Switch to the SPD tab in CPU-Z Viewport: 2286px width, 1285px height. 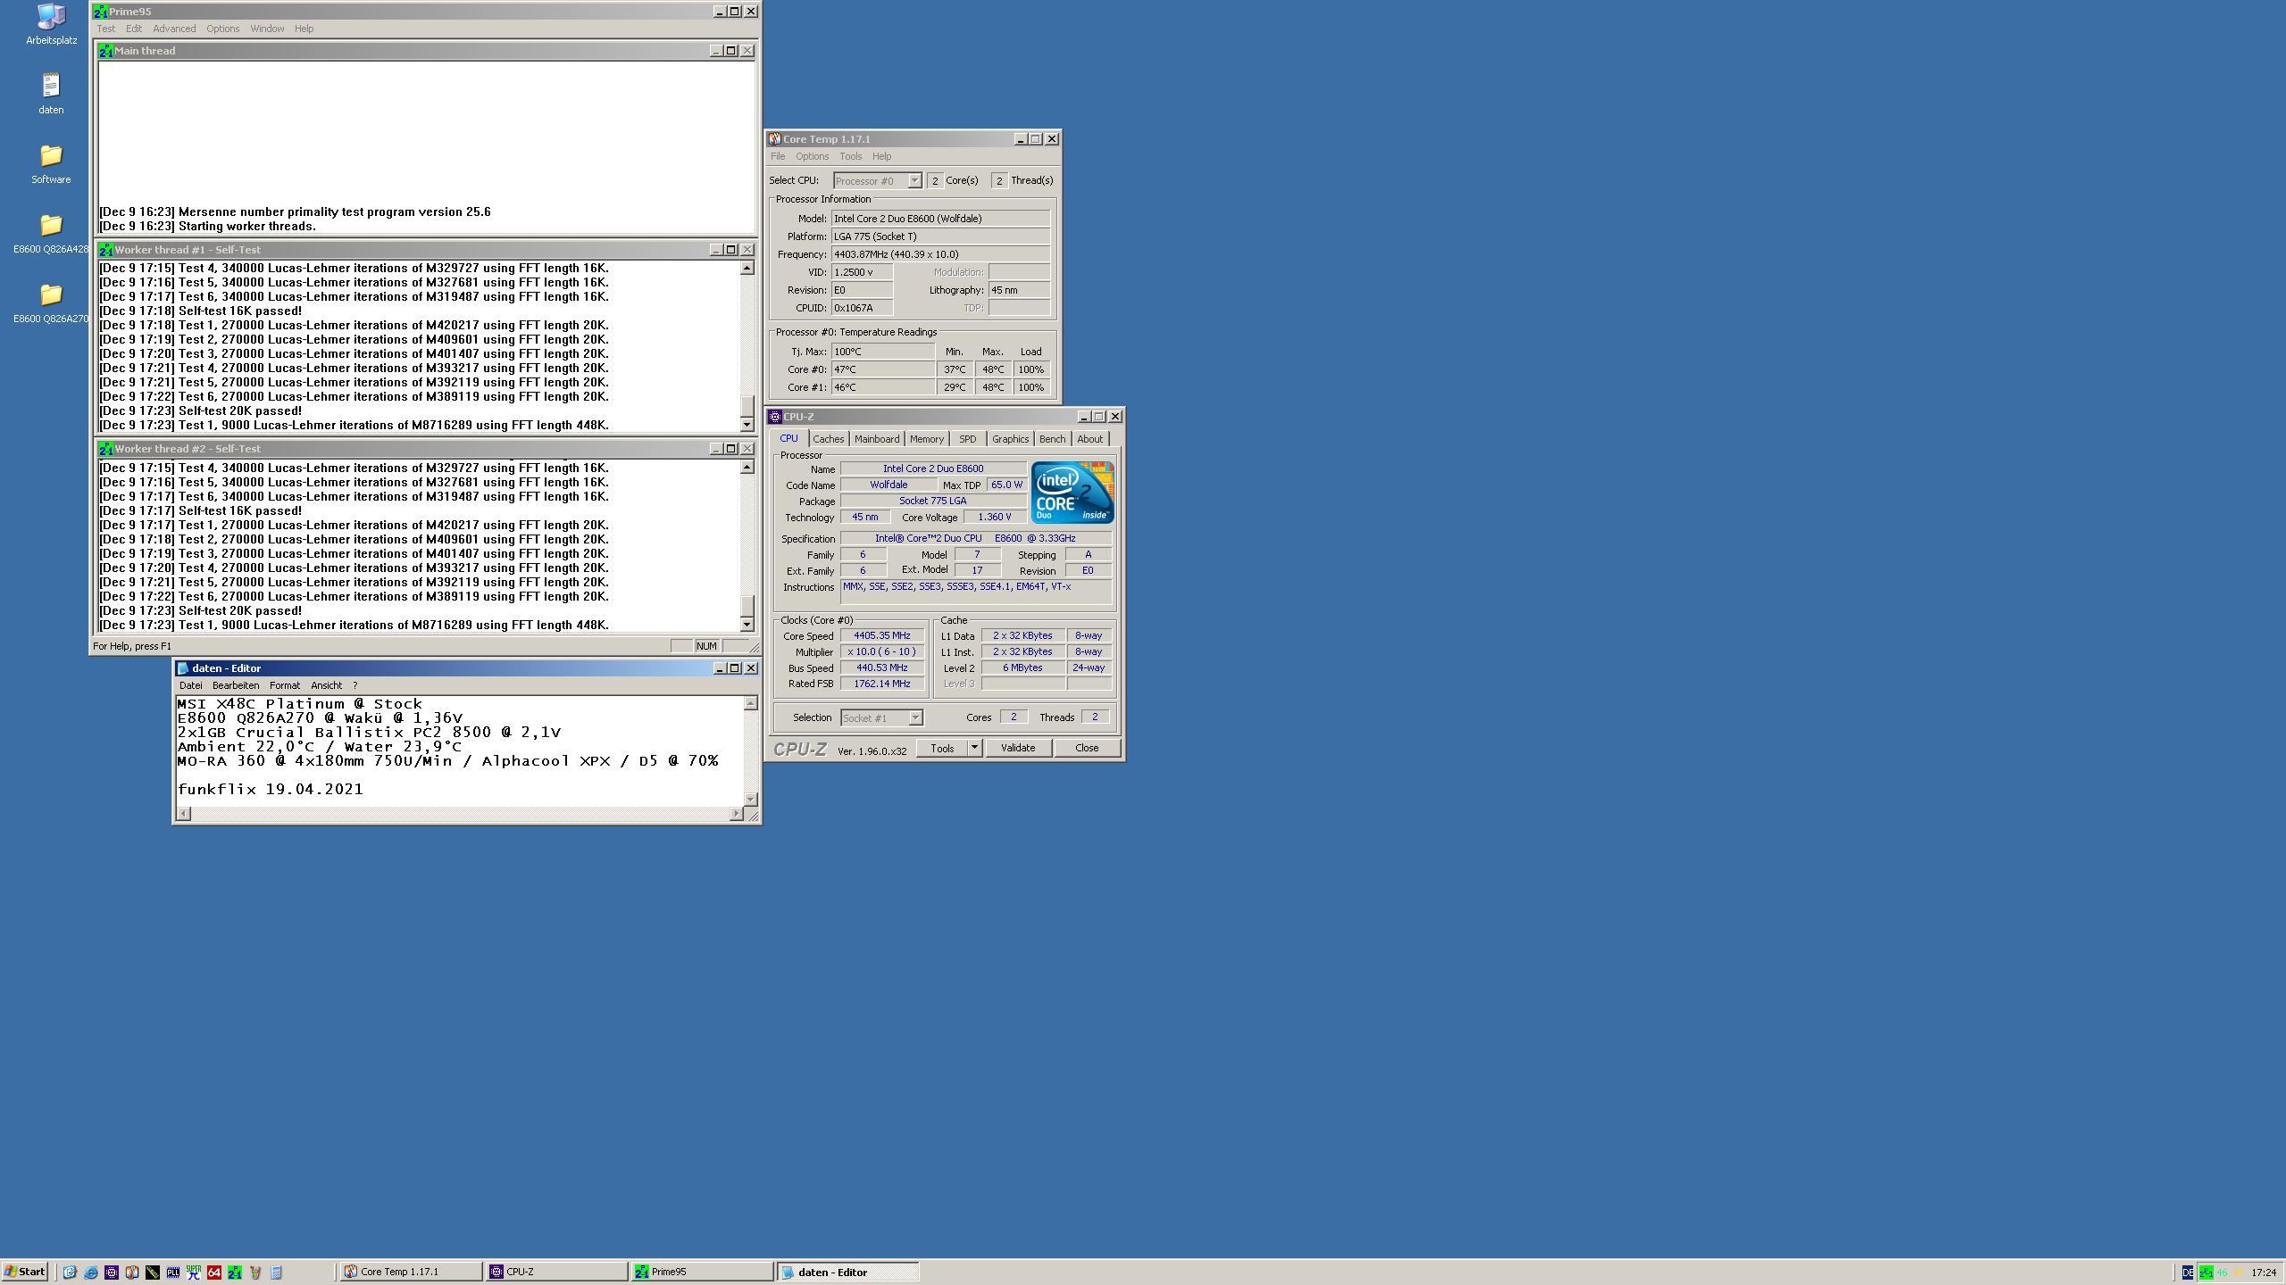[x=967, y=439]
